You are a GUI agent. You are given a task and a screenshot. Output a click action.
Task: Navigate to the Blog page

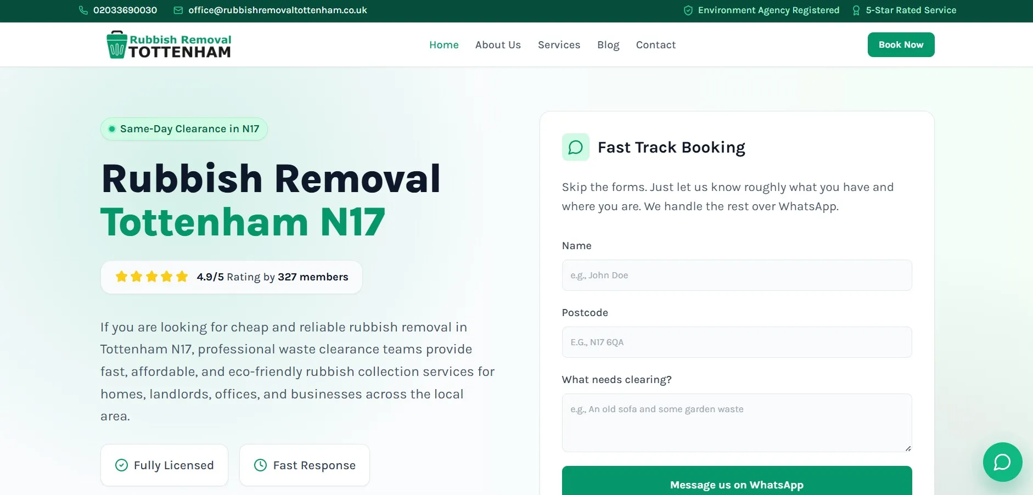pos(608,45)
